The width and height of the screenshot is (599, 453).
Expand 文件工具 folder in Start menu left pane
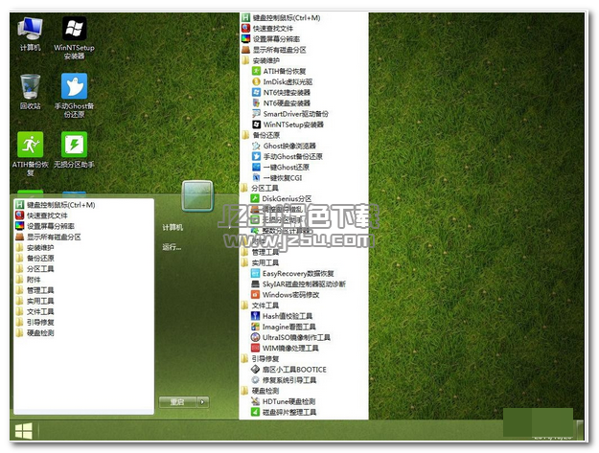pyautogui.click(x=35, y=312)
